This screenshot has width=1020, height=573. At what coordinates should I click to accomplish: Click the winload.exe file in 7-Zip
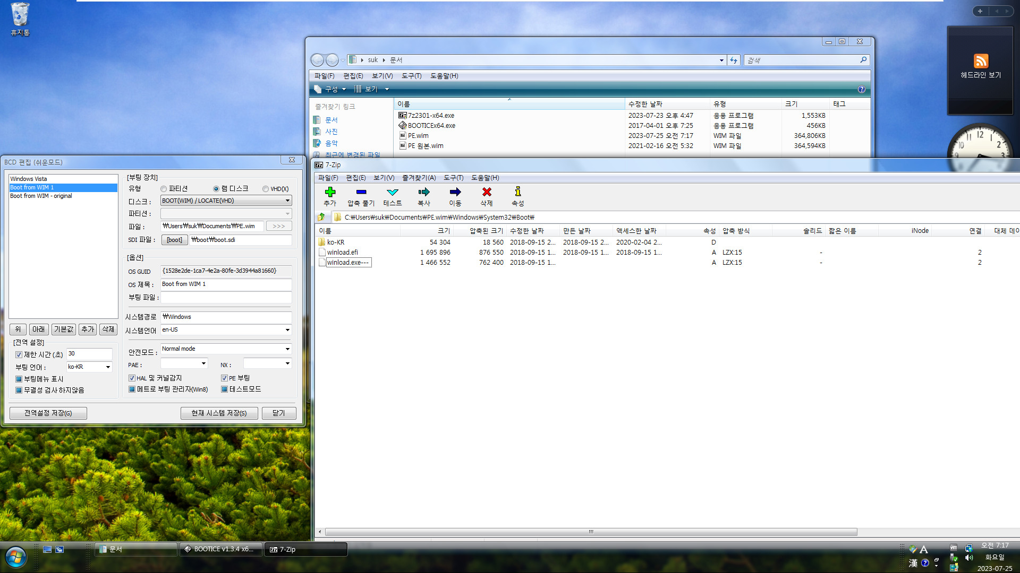coord(347,262)
